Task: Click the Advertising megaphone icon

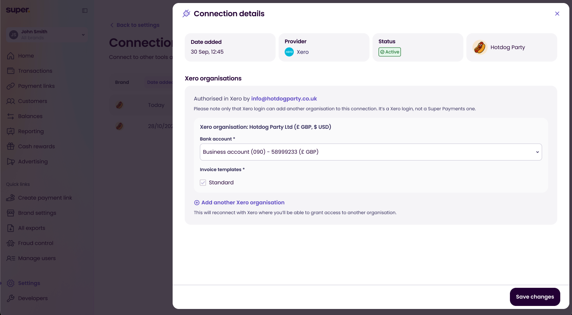Action: click(x=11, y=162)
